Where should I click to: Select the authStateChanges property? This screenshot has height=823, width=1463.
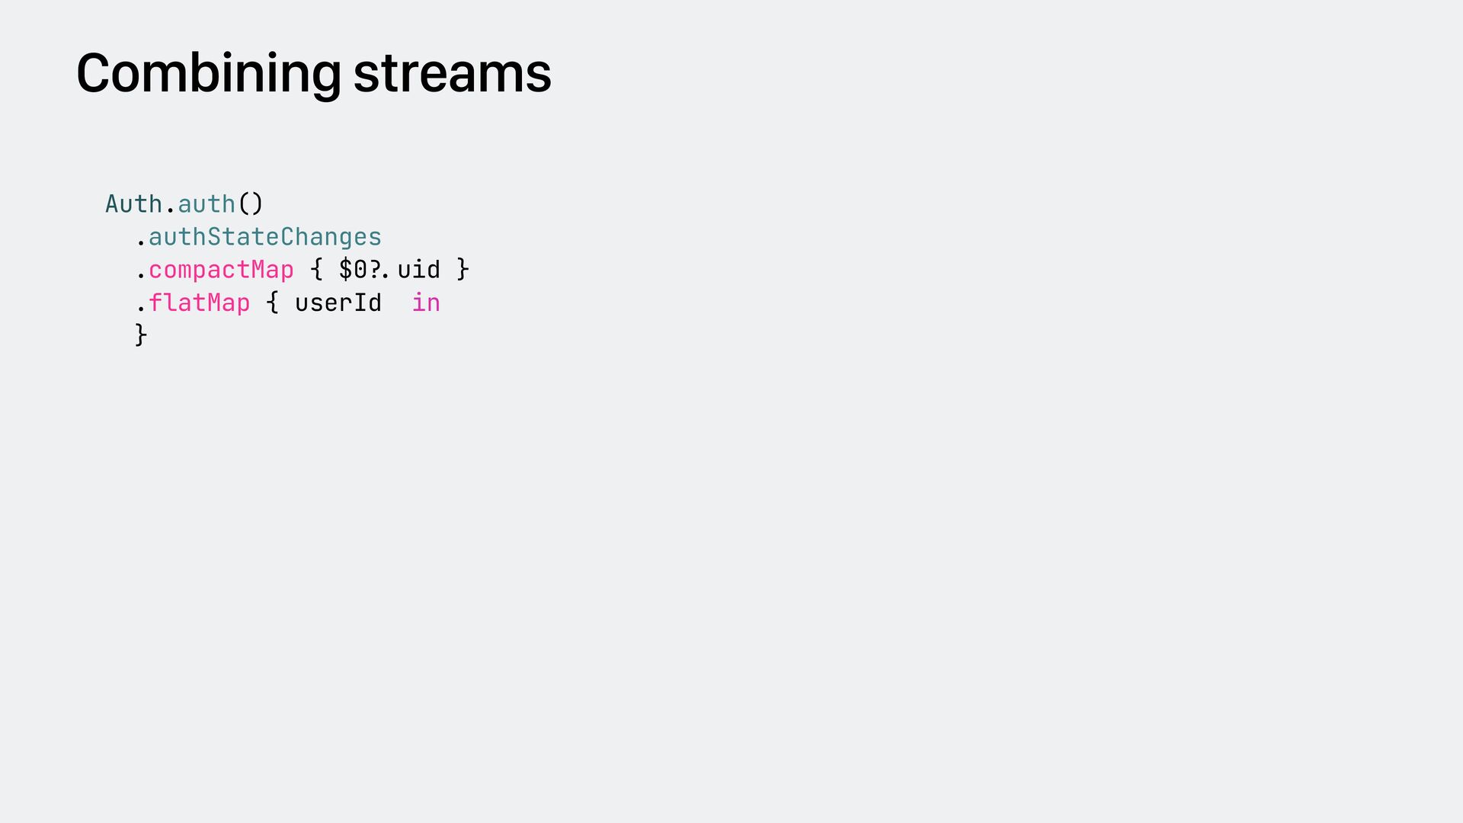pyautogui.click(x=264, y=237)
